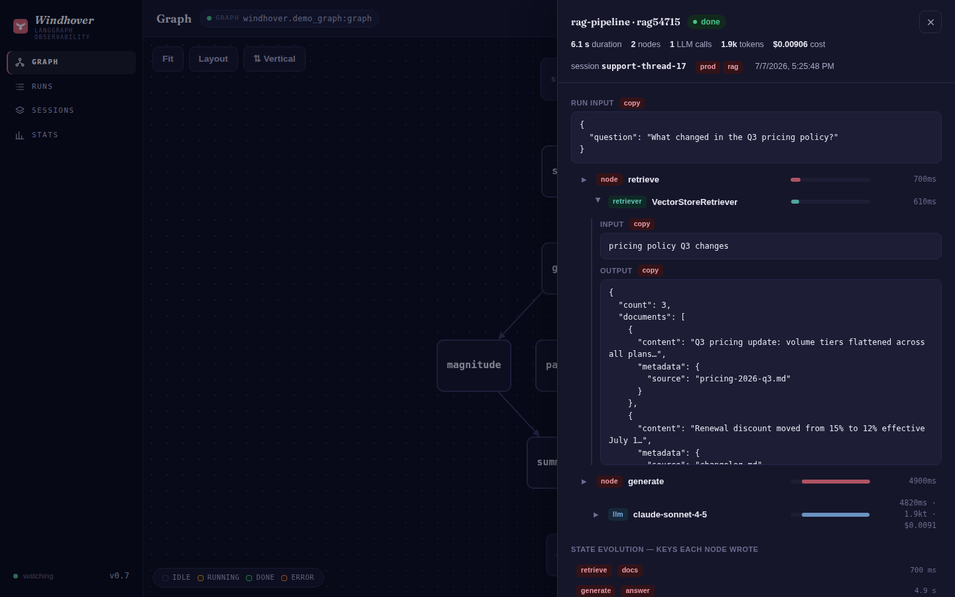Click the 6.1 s duration stat
This screenshot has height=597, width=955.
[x=596, y=44]
